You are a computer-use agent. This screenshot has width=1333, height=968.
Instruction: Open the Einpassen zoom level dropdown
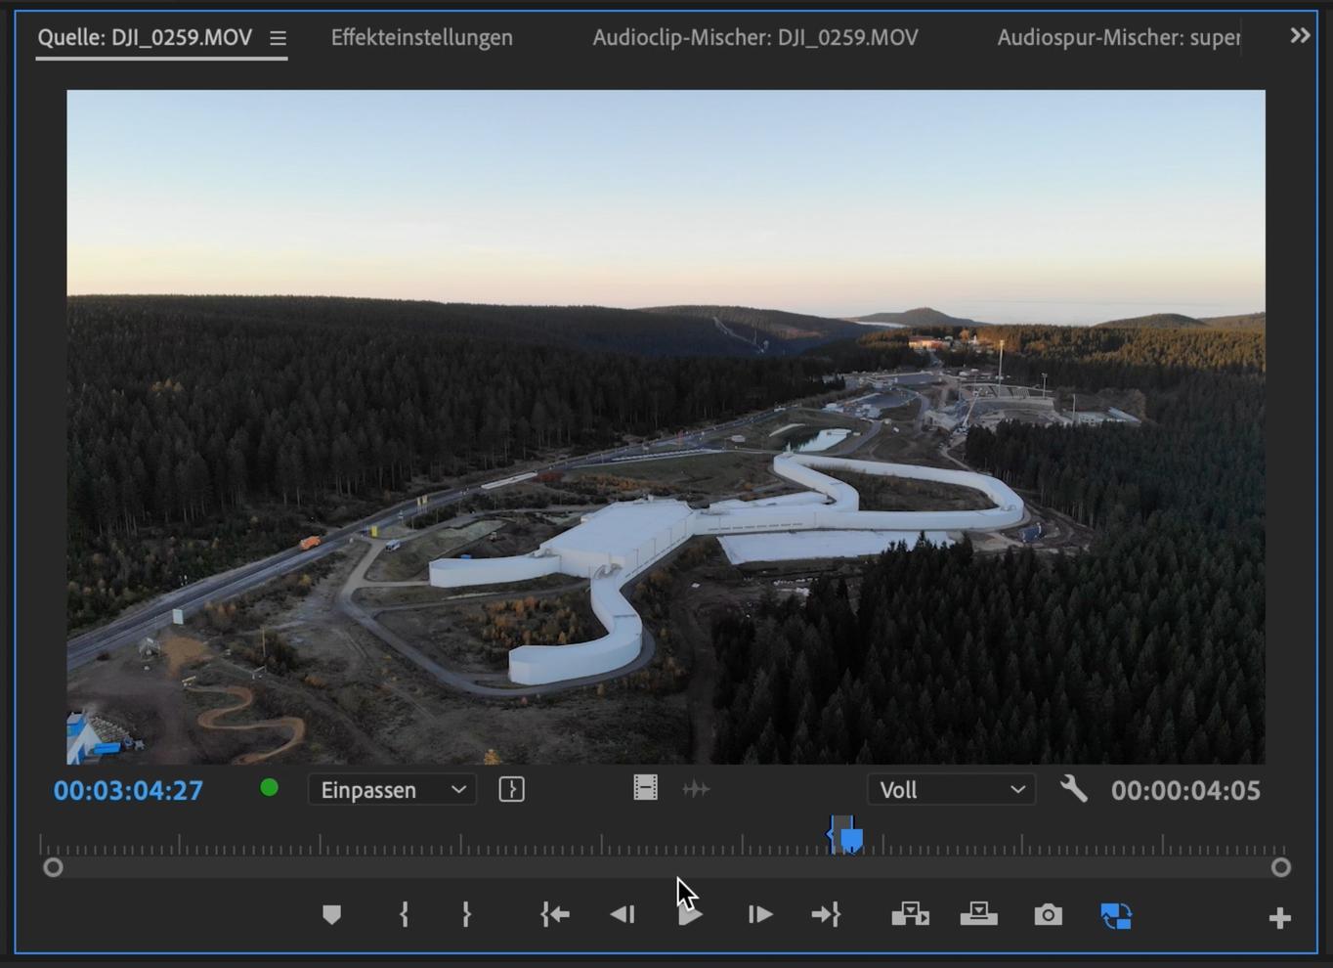[392, 790]
